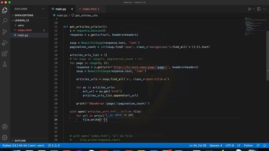Split the editor to the right
This screenshot has height=151, width=269.
[259, 9]
